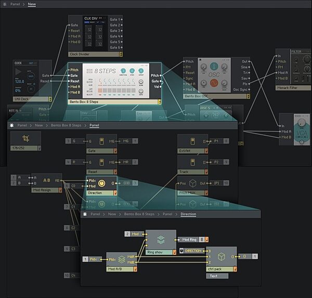Click the play triangle on the Clock module
The image size is (312, 298).
click(18, 72)
